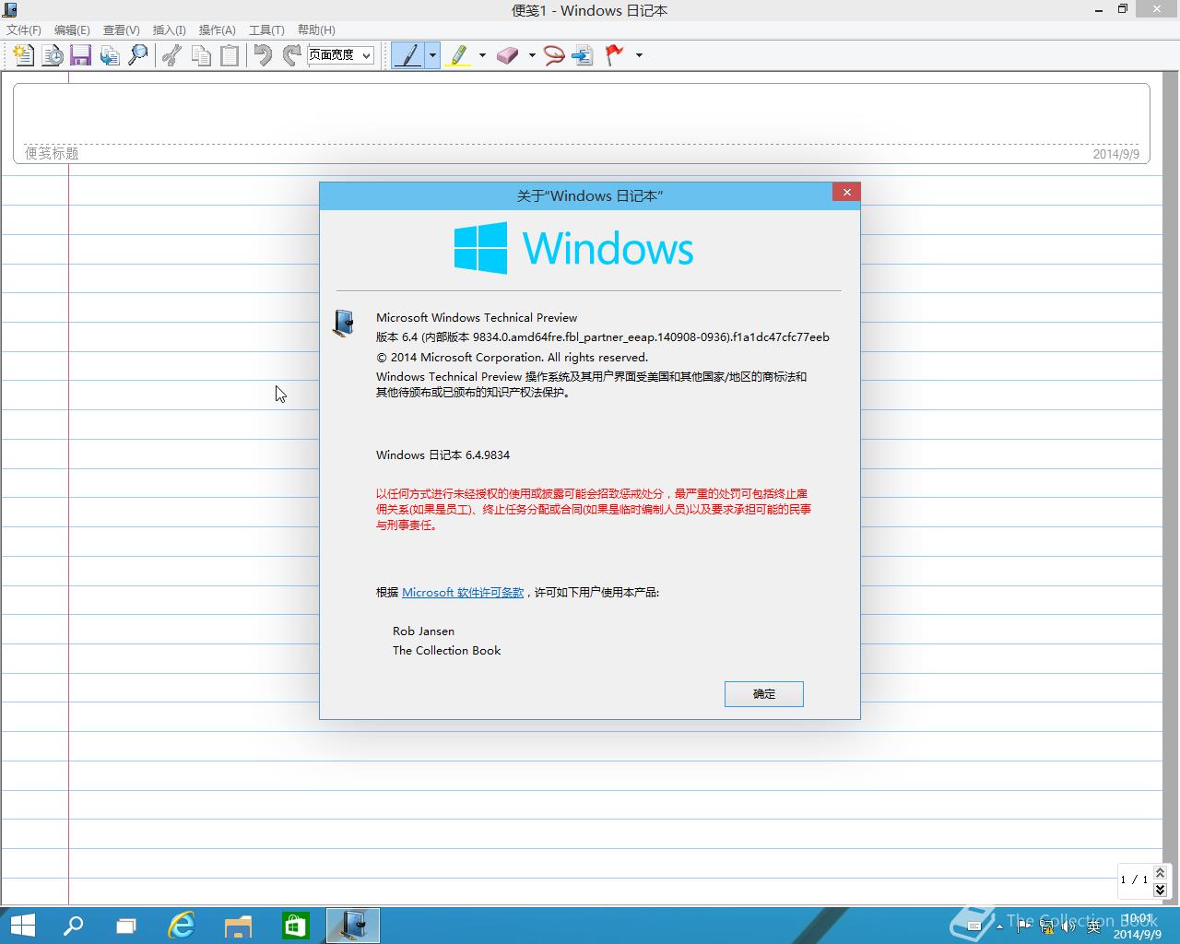Open the 工具(T) menu

[x=266, y=30]
